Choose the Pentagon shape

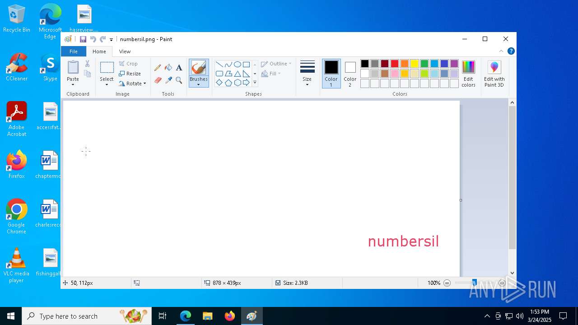click(x=228, y=83)
